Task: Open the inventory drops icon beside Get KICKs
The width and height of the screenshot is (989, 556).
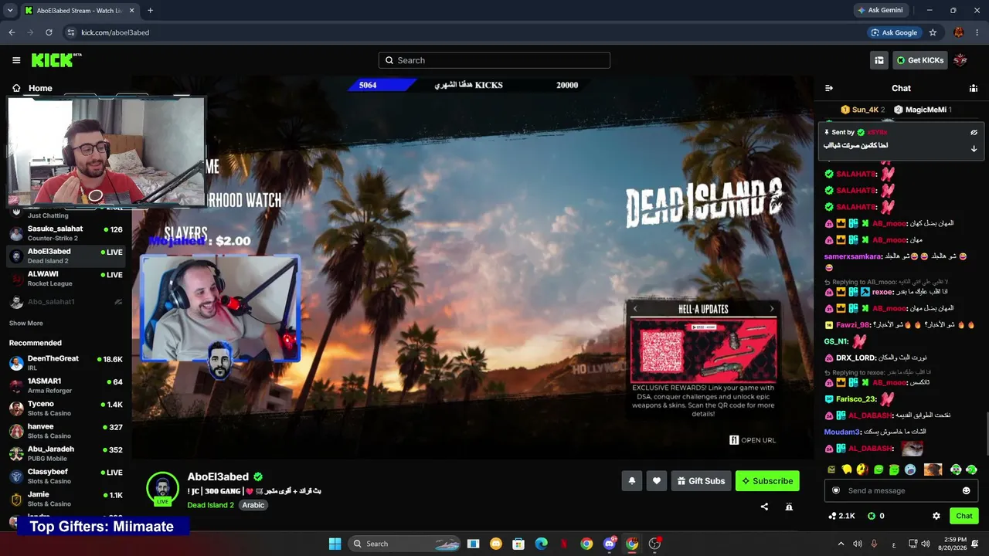Action: 879,60
